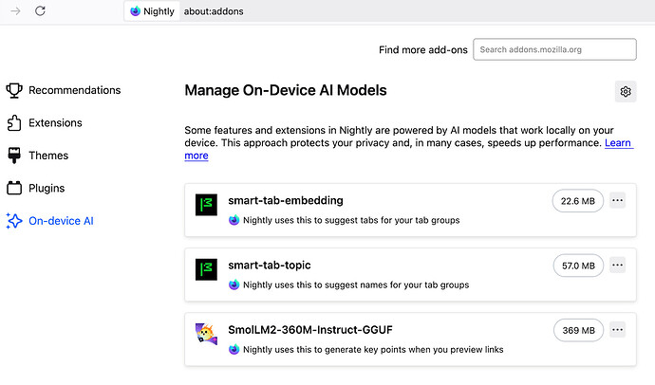The image size is (655, 385).
Task: Click text about generating key points for links
Action: click(373, 350)
